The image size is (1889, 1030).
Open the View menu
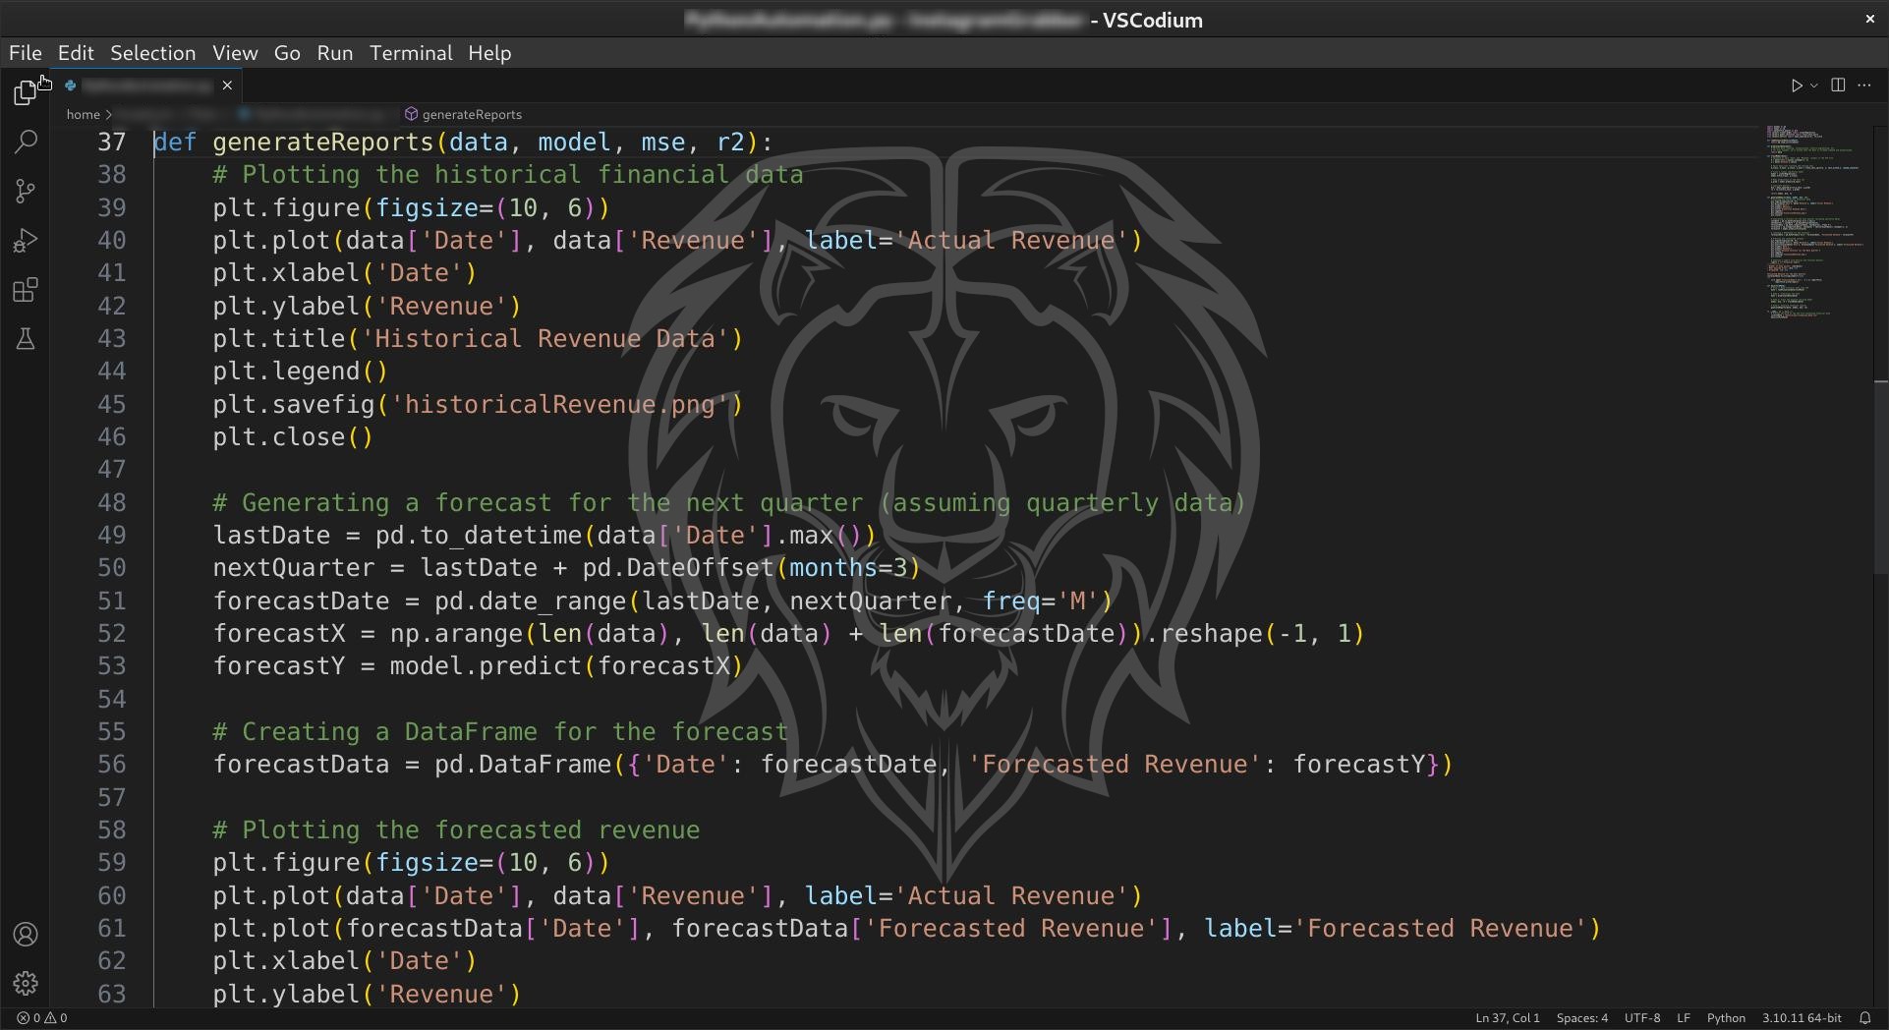coord(235,53)
